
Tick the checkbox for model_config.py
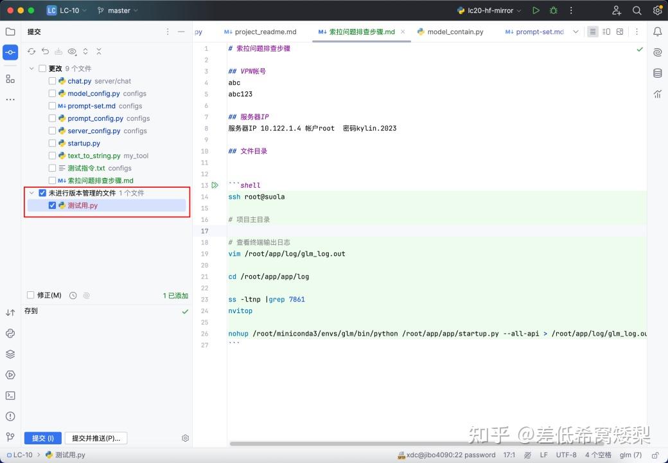52,93
